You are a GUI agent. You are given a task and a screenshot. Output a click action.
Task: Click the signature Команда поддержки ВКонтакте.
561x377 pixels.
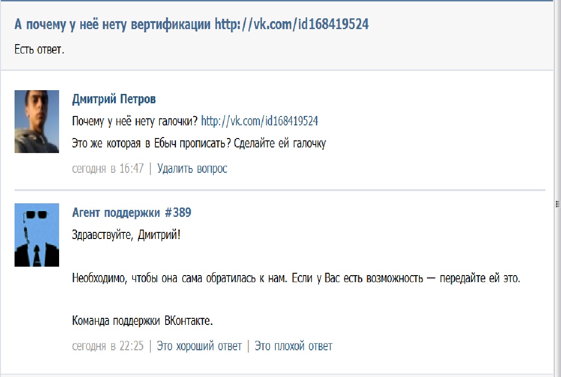pyautogui.click(x=143, y=321)
